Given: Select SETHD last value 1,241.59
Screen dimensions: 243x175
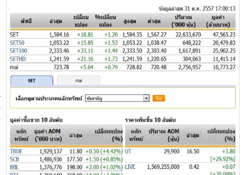Looking at the screenshot, I should (59, 59).
